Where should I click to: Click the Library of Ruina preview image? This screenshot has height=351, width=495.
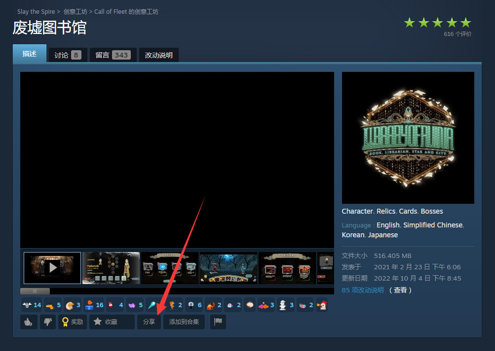click(408, 137)
